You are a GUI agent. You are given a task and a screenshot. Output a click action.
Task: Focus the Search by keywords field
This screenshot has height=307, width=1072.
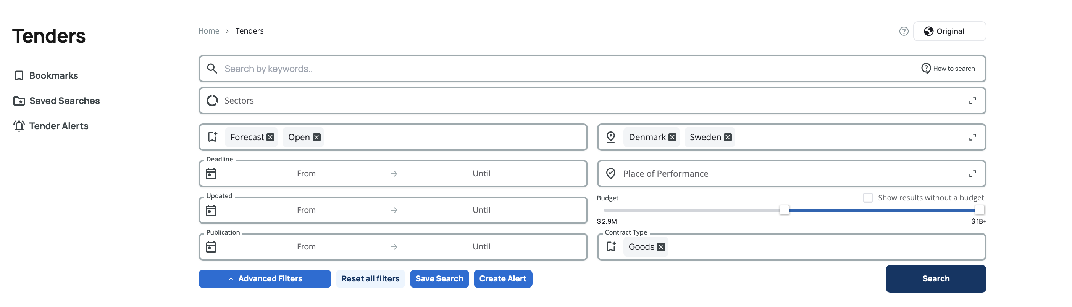coord(541,69)
